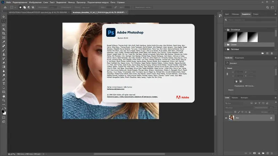Viewport: 278px width, 156px height.
Task: Create new adjustment layer icon
Action: click(259, 153)
